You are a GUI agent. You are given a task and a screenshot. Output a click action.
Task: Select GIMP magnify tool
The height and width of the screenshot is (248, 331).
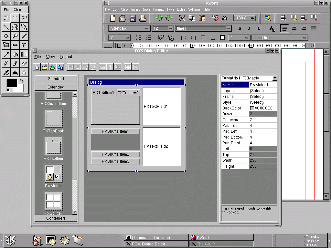pyautogui.click(x=15, y=36)
